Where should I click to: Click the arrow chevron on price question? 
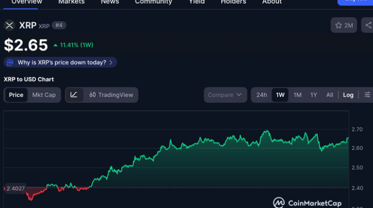click(x=111, y=62)
